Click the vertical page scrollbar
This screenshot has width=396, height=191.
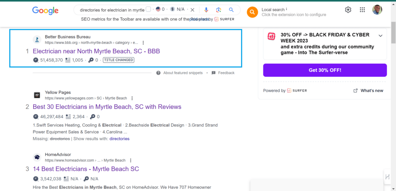point(393,33)
